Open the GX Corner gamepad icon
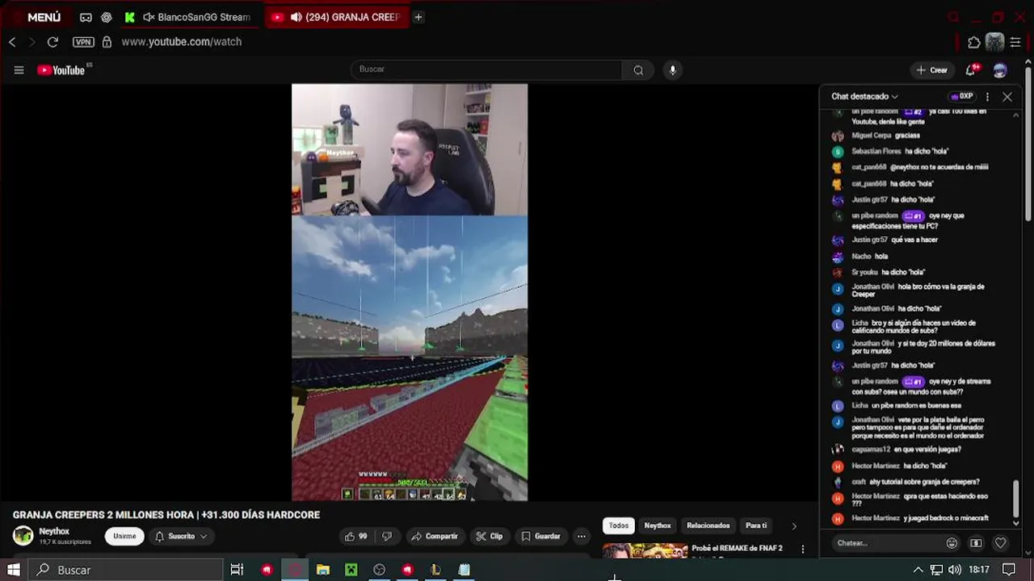This screenshot has height=581, width=1034. click(x=86, y=17)
